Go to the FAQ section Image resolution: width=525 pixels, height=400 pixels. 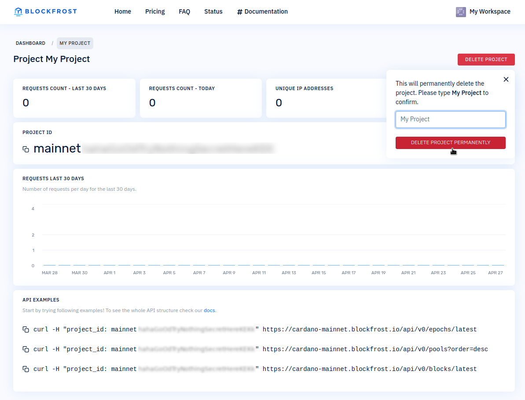[184, 11]
